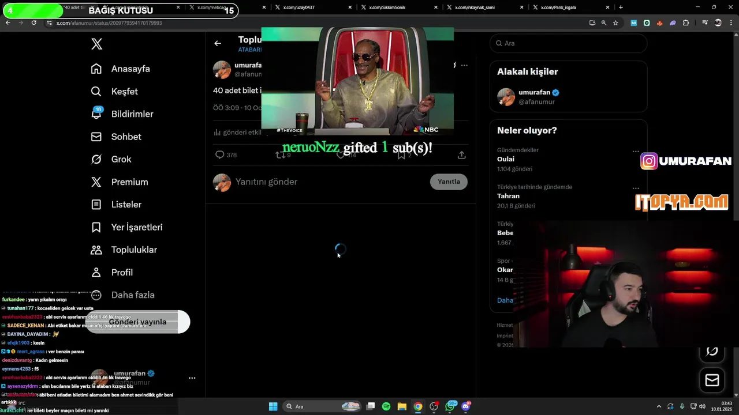Click the browser back arrow
Viewport: 739px width, 415px height.
click(x=8, y=22)
